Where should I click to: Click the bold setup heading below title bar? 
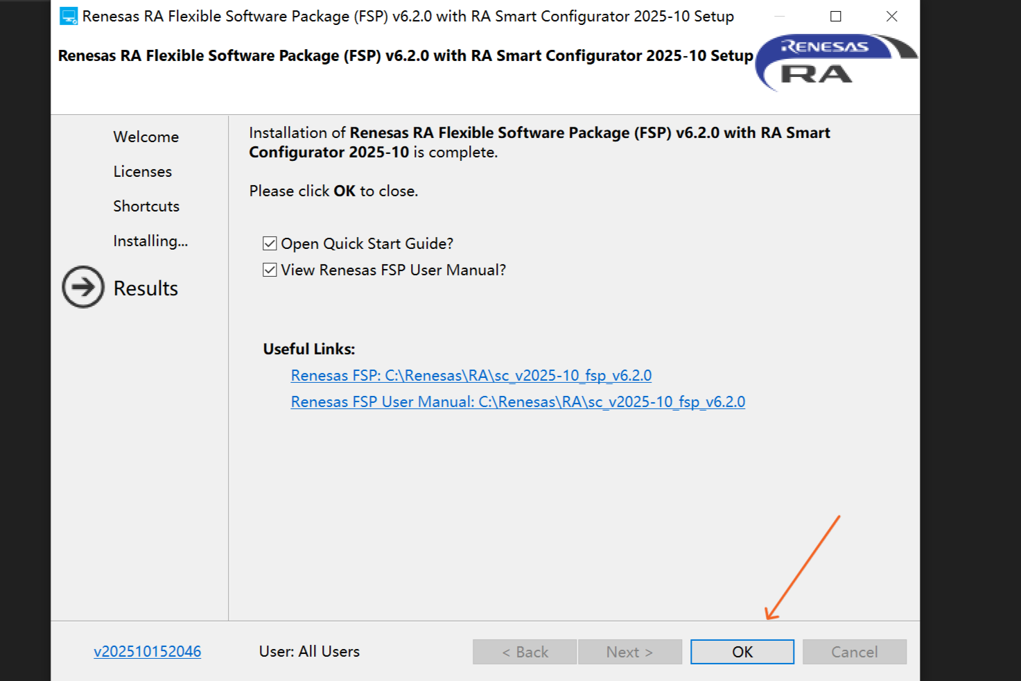tap(405, 55)
